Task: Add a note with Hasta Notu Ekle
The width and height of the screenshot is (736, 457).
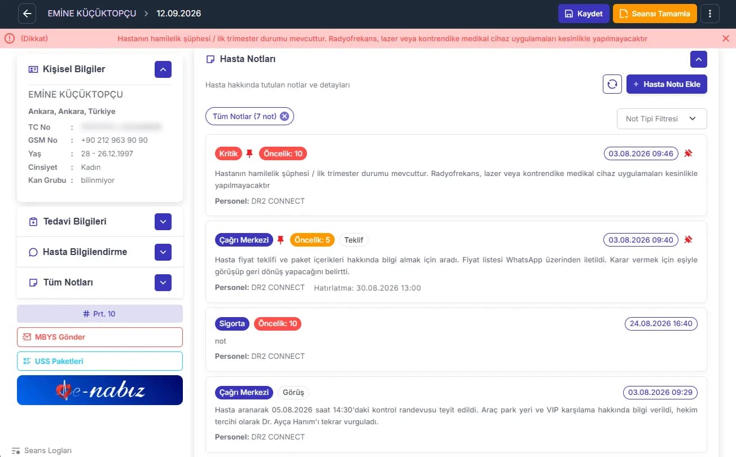Action: 667,84
